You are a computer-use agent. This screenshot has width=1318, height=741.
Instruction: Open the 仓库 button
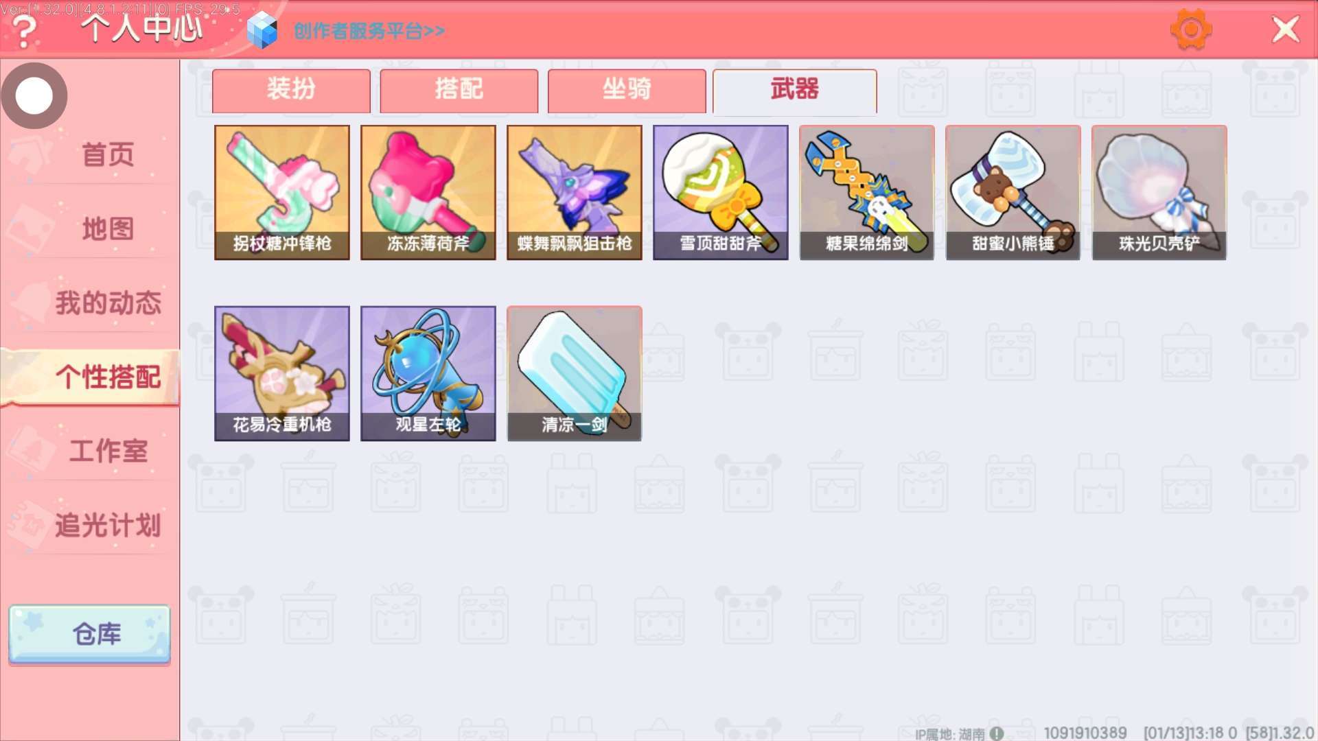click(89, 634)
